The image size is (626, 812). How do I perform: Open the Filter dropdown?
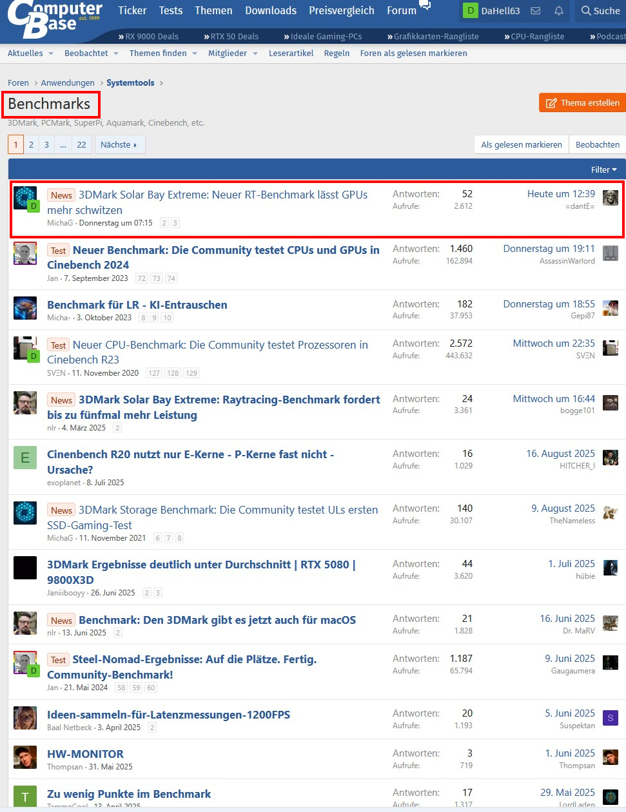pos(603,169)
